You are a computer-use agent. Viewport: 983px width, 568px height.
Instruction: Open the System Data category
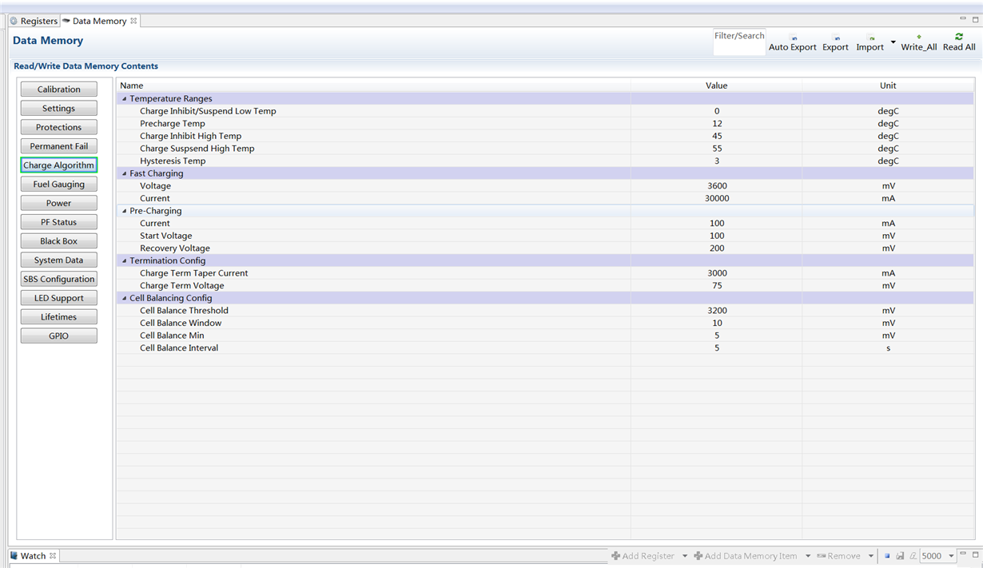59,260
